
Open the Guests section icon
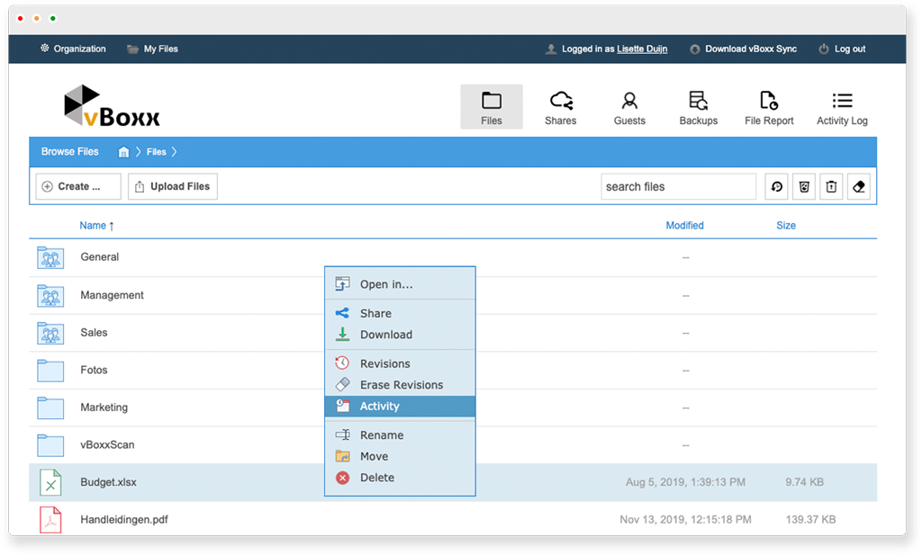click(x=629, y=101)
